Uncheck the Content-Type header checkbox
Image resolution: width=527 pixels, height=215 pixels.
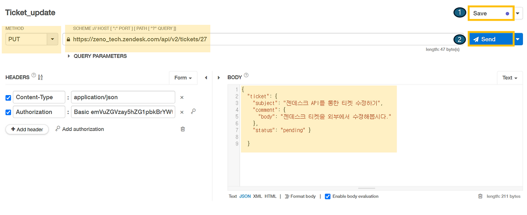pyautogui.click(x=8, y=98)
